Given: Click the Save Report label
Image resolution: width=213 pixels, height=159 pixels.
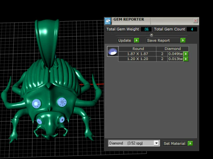Looking at the screenshot, I should (x=158, y=41).
